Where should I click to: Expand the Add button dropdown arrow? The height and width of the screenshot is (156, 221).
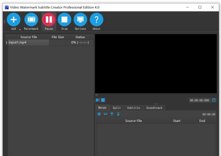click(20, 29)
